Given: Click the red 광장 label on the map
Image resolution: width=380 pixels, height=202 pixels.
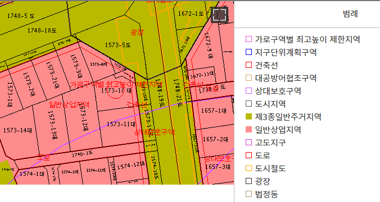Looking at the screenshot, I should pos(137,32).
